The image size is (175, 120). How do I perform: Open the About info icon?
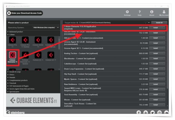coord(152,12)
